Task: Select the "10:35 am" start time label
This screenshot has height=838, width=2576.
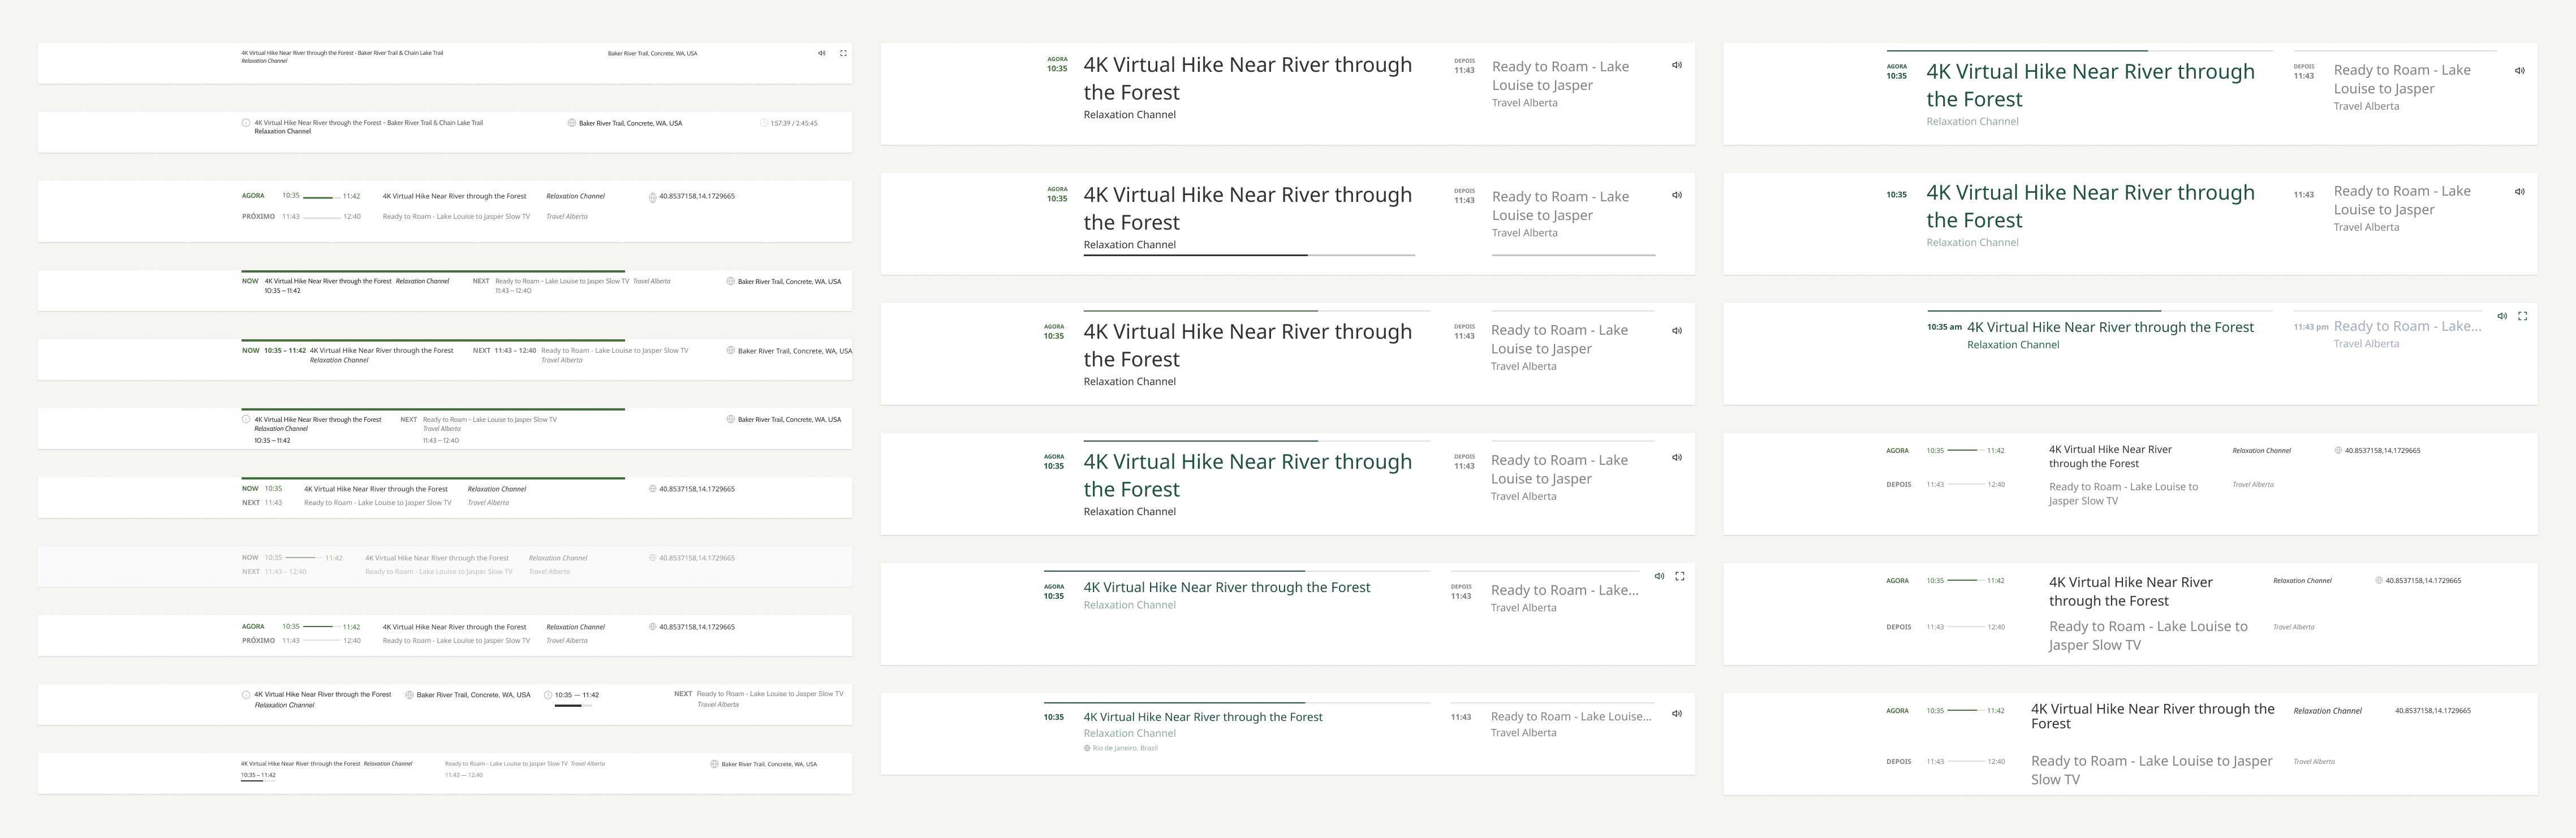Action: [x=1944, y=327]
